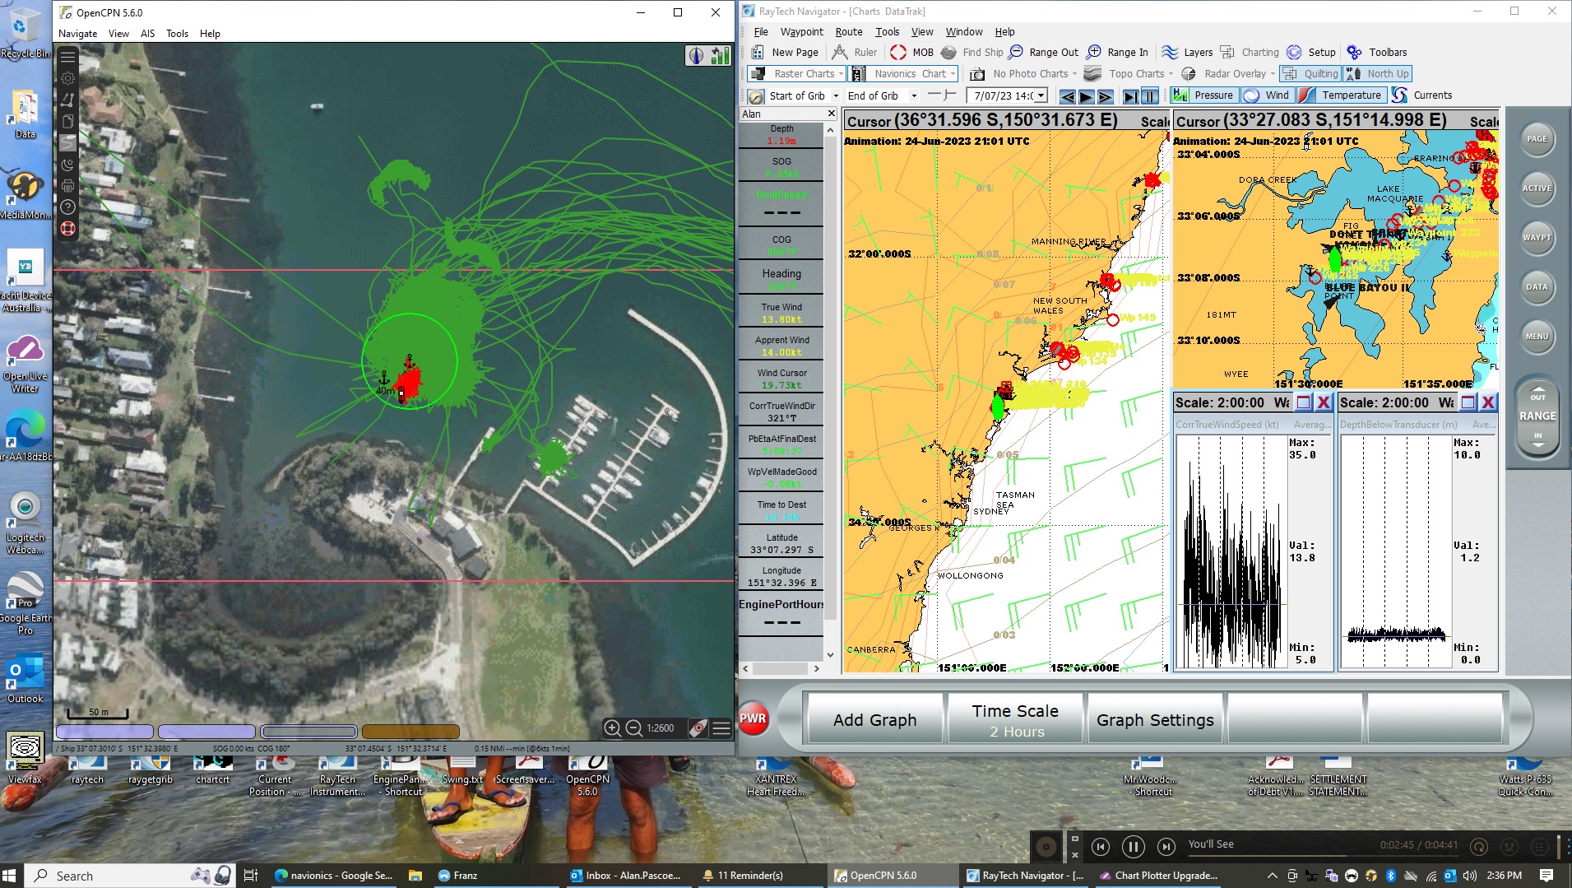Select the route creation tool in OpenCPN sidebar
Screen dimensions: 1572x888
pyautogui.click(x=68, y=100)
